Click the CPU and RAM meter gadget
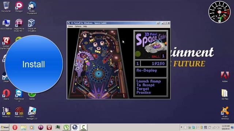The image size is (234, 131). 219,12
